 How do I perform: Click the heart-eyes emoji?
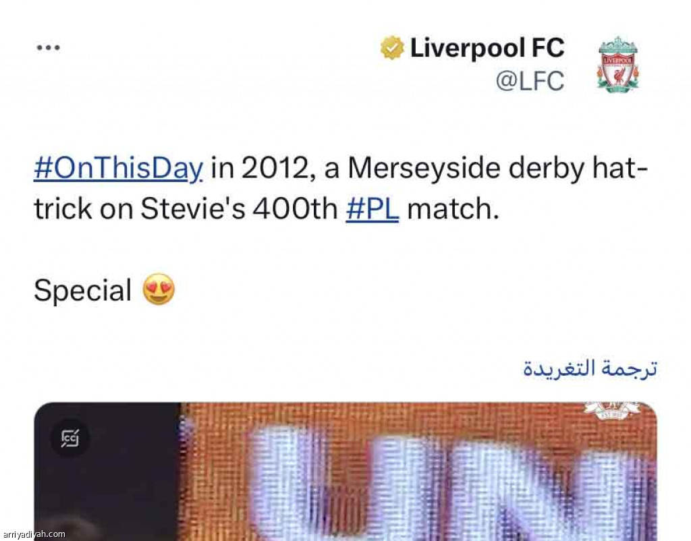tap(159, 291)
